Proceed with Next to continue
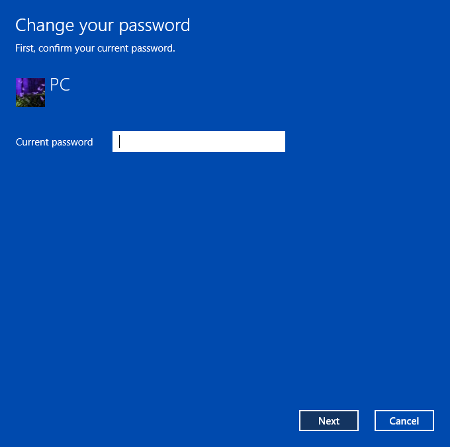This screenshot has width=450, height=447. pyautogui.click(x=329, y=421)
